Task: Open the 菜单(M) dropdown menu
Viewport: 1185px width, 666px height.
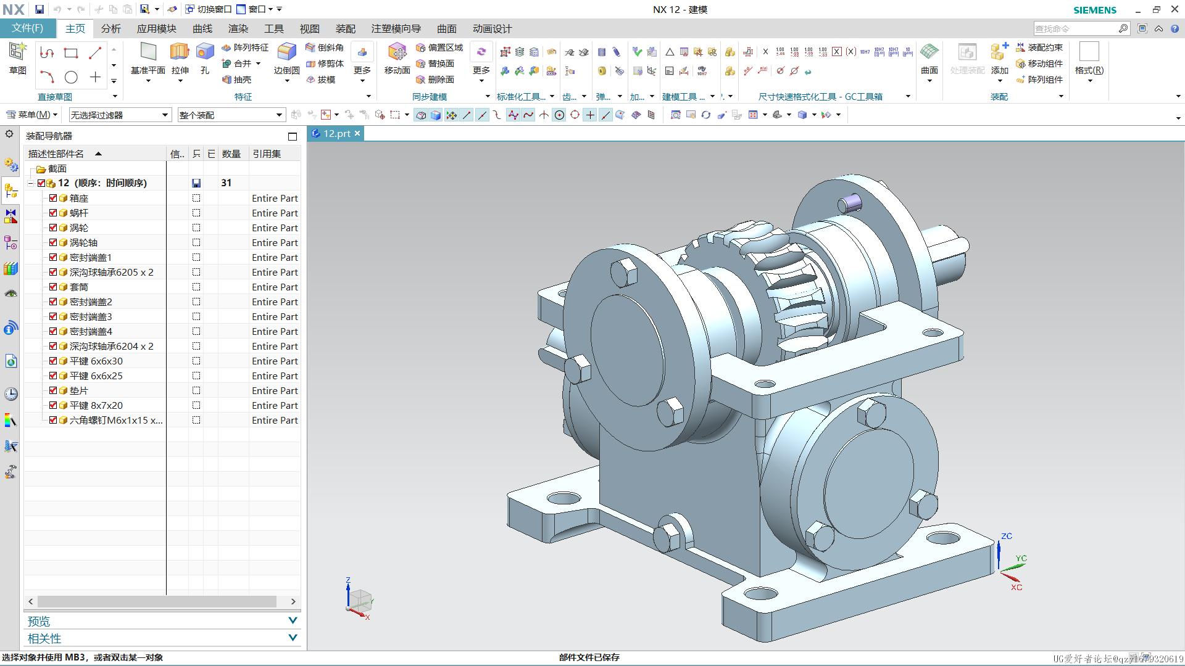Action: click(x=31, y=115)
